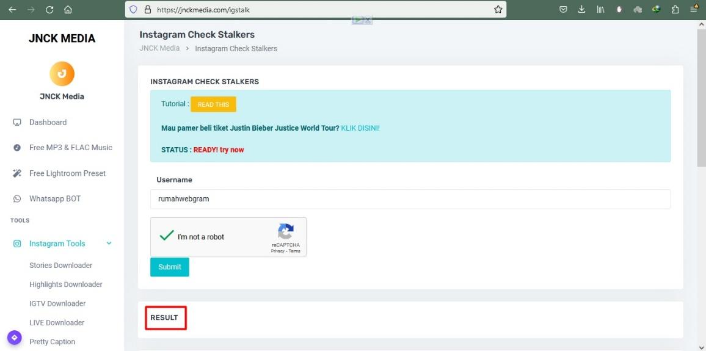Click the browser reload icon

49,9
